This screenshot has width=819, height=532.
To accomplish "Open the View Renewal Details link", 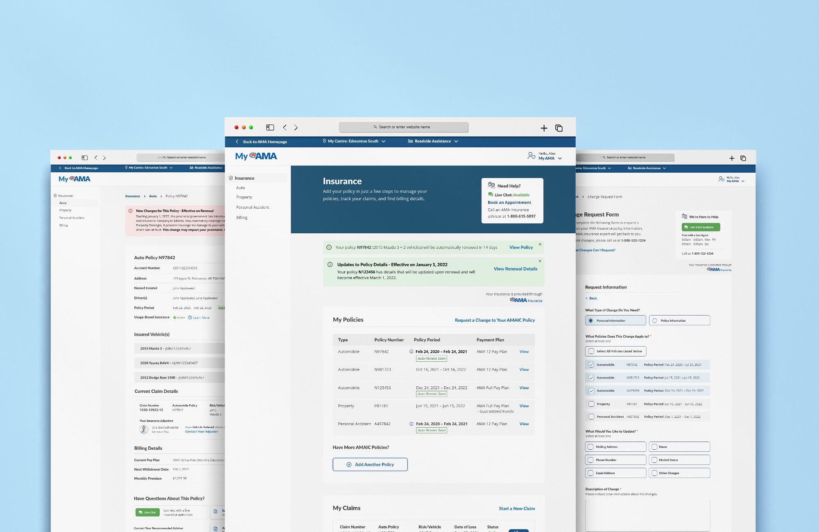I will click(515, 269).
